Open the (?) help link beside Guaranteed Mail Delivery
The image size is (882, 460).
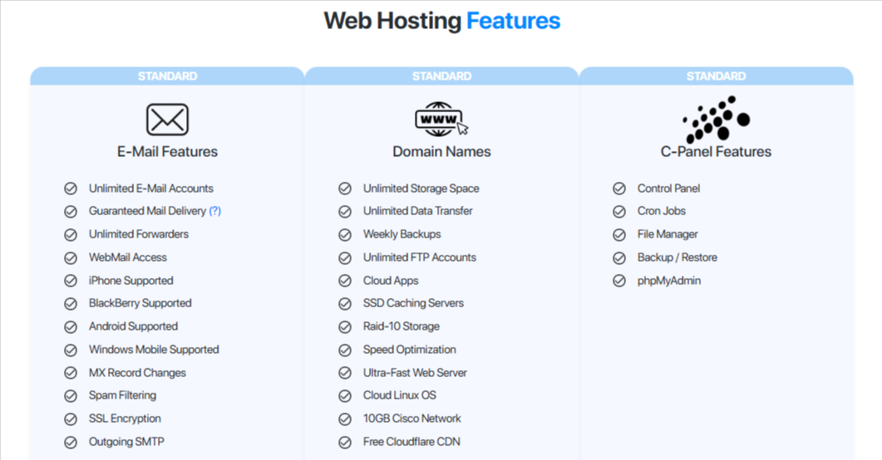pyautogui.click(x=214, y=211)
